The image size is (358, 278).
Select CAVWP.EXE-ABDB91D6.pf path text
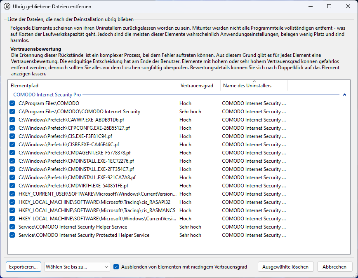pos(71,120)
